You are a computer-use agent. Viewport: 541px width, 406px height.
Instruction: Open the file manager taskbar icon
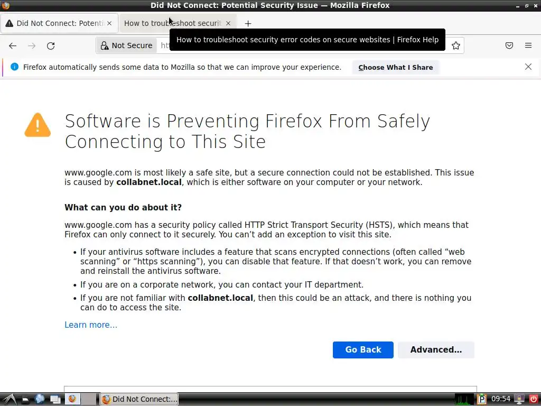[25, 400]
